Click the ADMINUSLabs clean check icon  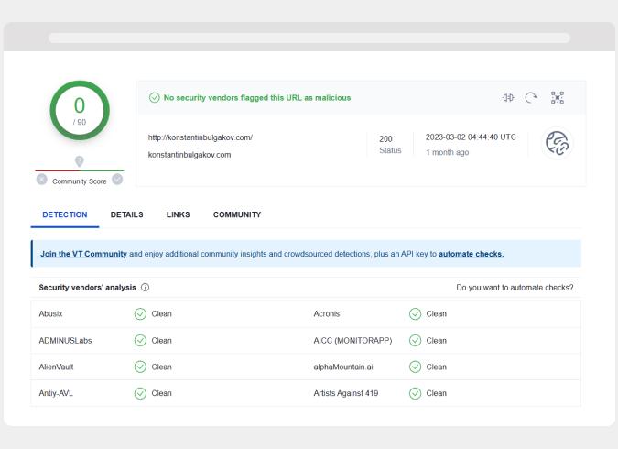pos(140,341)
